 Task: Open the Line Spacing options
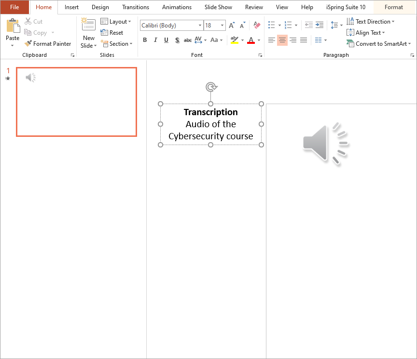point(335,25)
